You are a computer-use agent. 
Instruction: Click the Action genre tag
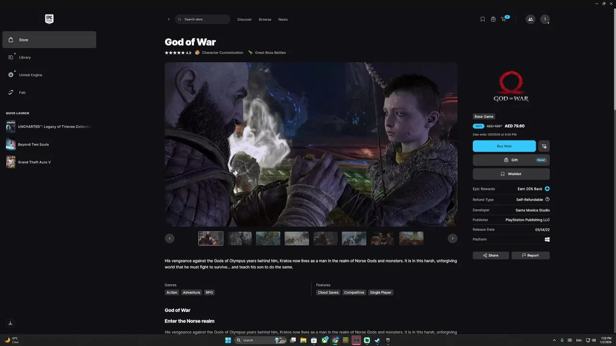click(172, 292)
